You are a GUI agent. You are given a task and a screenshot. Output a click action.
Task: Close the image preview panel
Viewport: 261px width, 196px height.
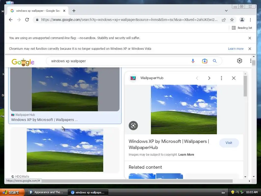click(x=234, y=78)
